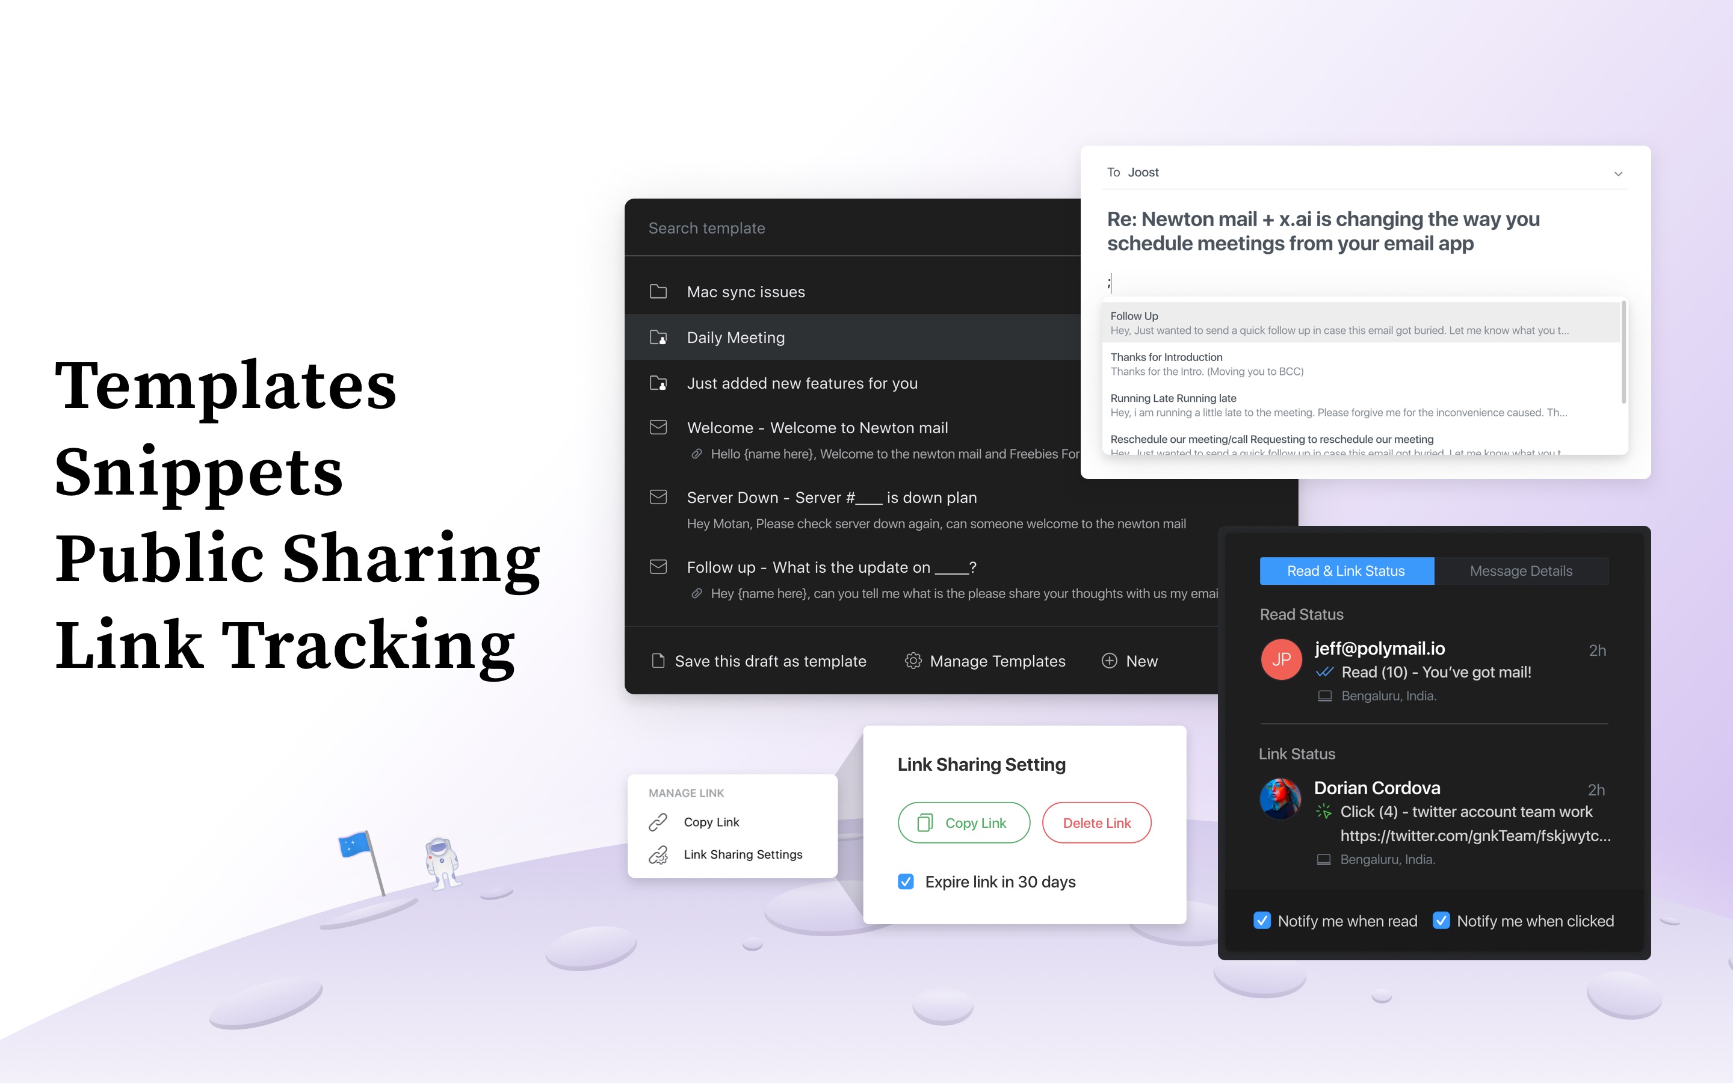
Task: Enable Notify me when clicked checkbox
Action: click(1442, 919)
